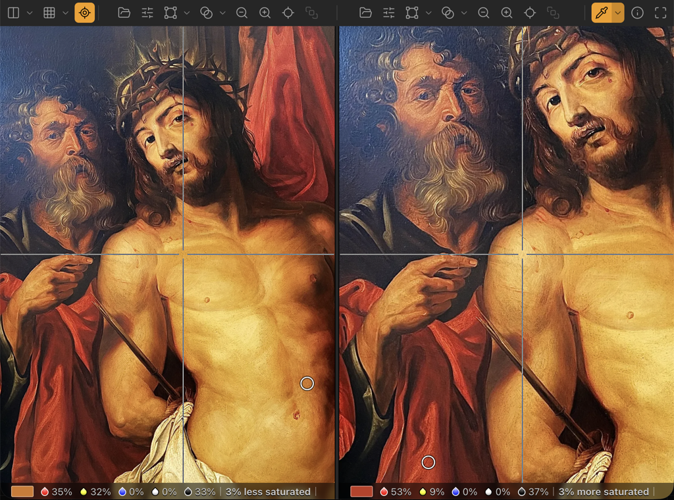
Task: Open an image in the left pane
Action: click(124, 13)
